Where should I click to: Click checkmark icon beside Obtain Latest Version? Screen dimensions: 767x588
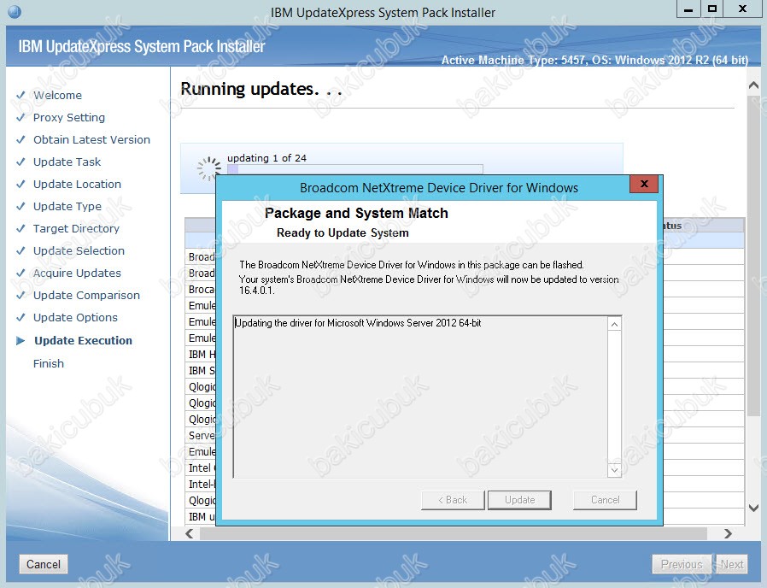pyautogui.click(x=20, y=139)
